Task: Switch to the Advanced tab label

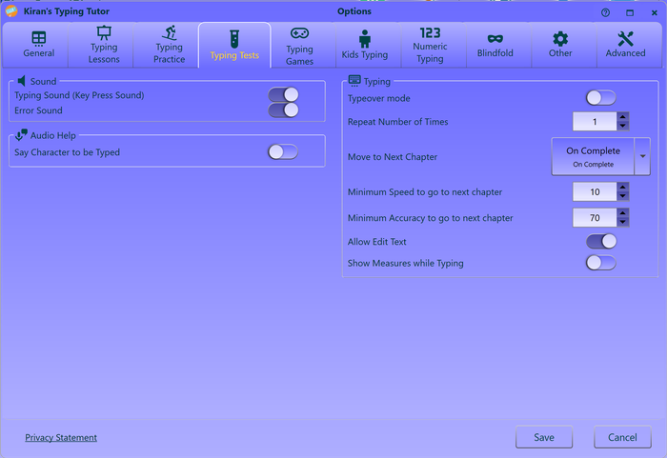Action: [625, 53]
